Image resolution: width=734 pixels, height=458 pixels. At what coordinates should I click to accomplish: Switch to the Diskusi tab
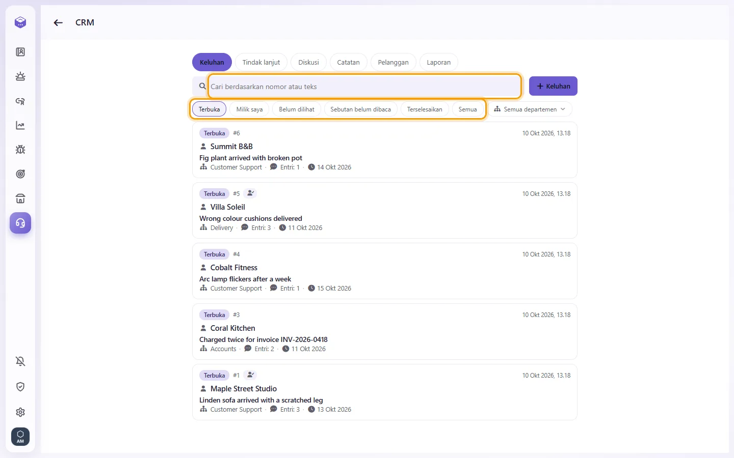pyautogui.click(x=308, y=62)
